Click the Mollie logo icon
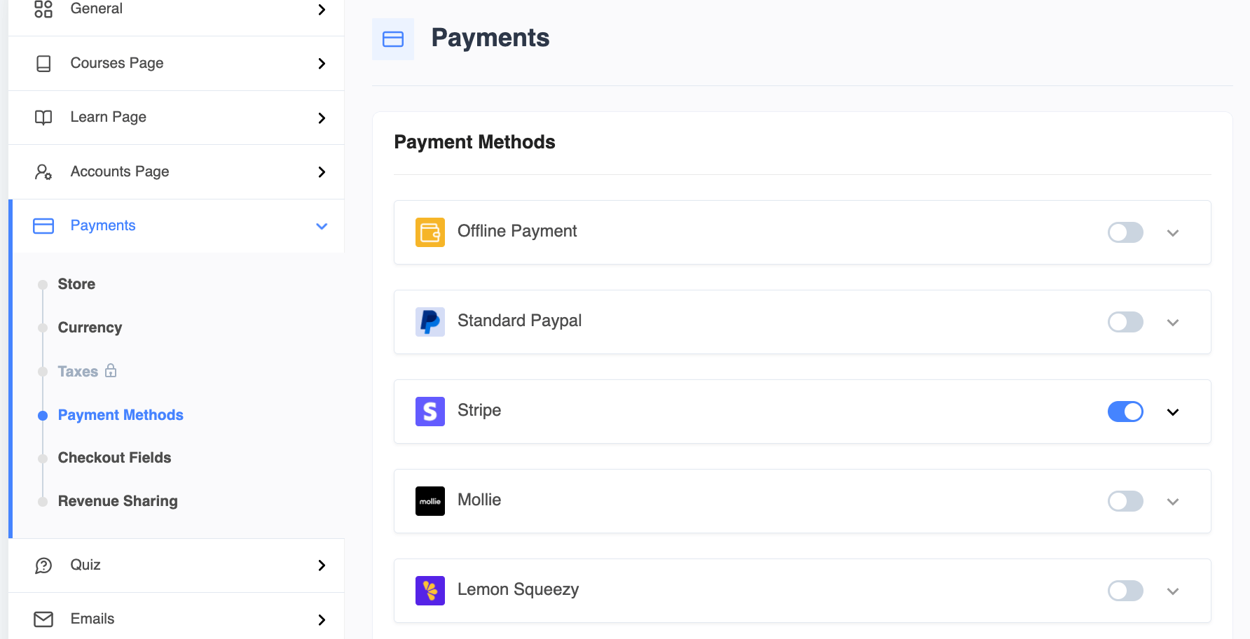This screenshot has height=639, width=1250. tap(430, 501)
